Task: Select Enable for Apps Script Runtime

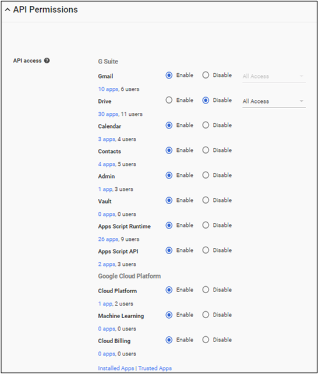Action: coord(169,226)
